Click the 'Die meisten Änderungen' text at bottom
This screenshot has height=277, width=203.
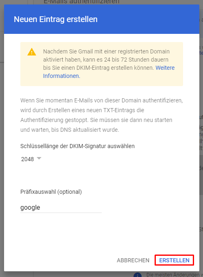click(175, 275)
